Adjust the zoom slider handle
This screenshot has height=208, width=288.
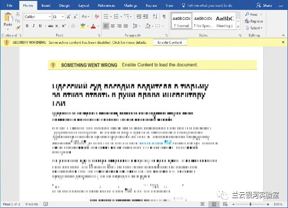251,204
